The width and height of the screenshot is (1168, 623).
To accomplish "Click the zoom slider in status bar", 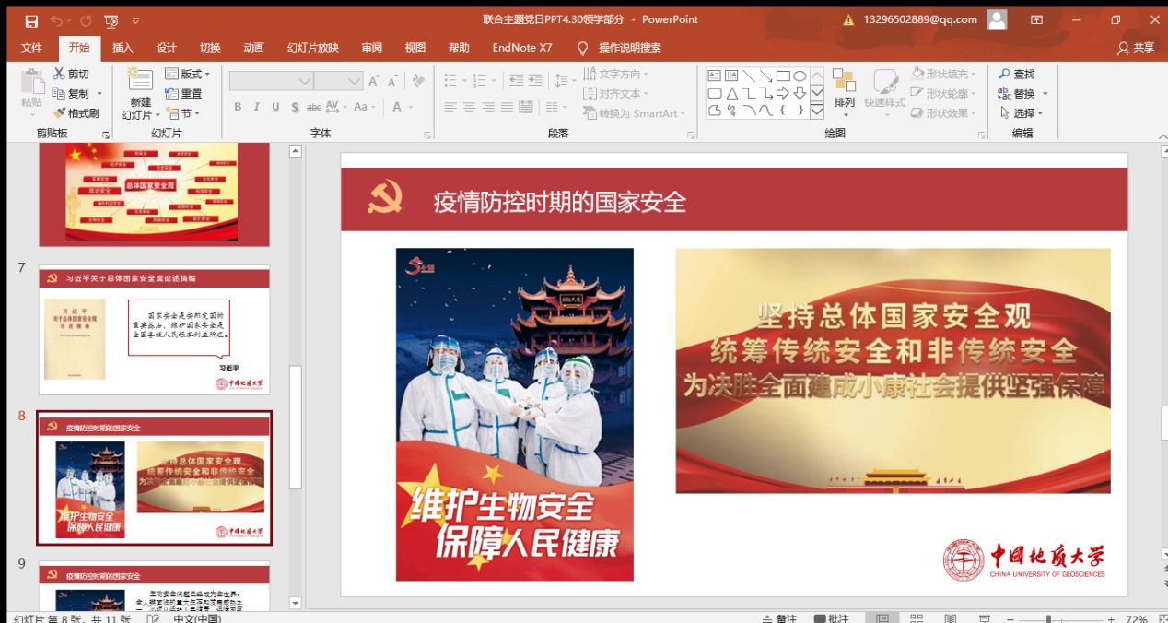I will pyautogui.click(x=1059, y=619).
